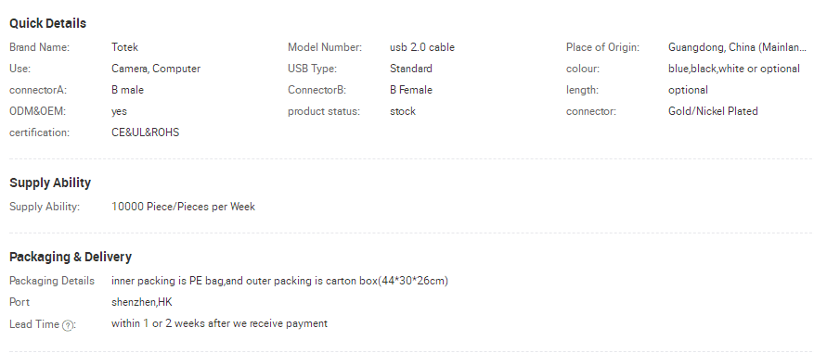Image resolution: width=814 pixels, height=353 pixels.
Task: Click the truncated Guangdong, China origin text
Action: [737, 47]
